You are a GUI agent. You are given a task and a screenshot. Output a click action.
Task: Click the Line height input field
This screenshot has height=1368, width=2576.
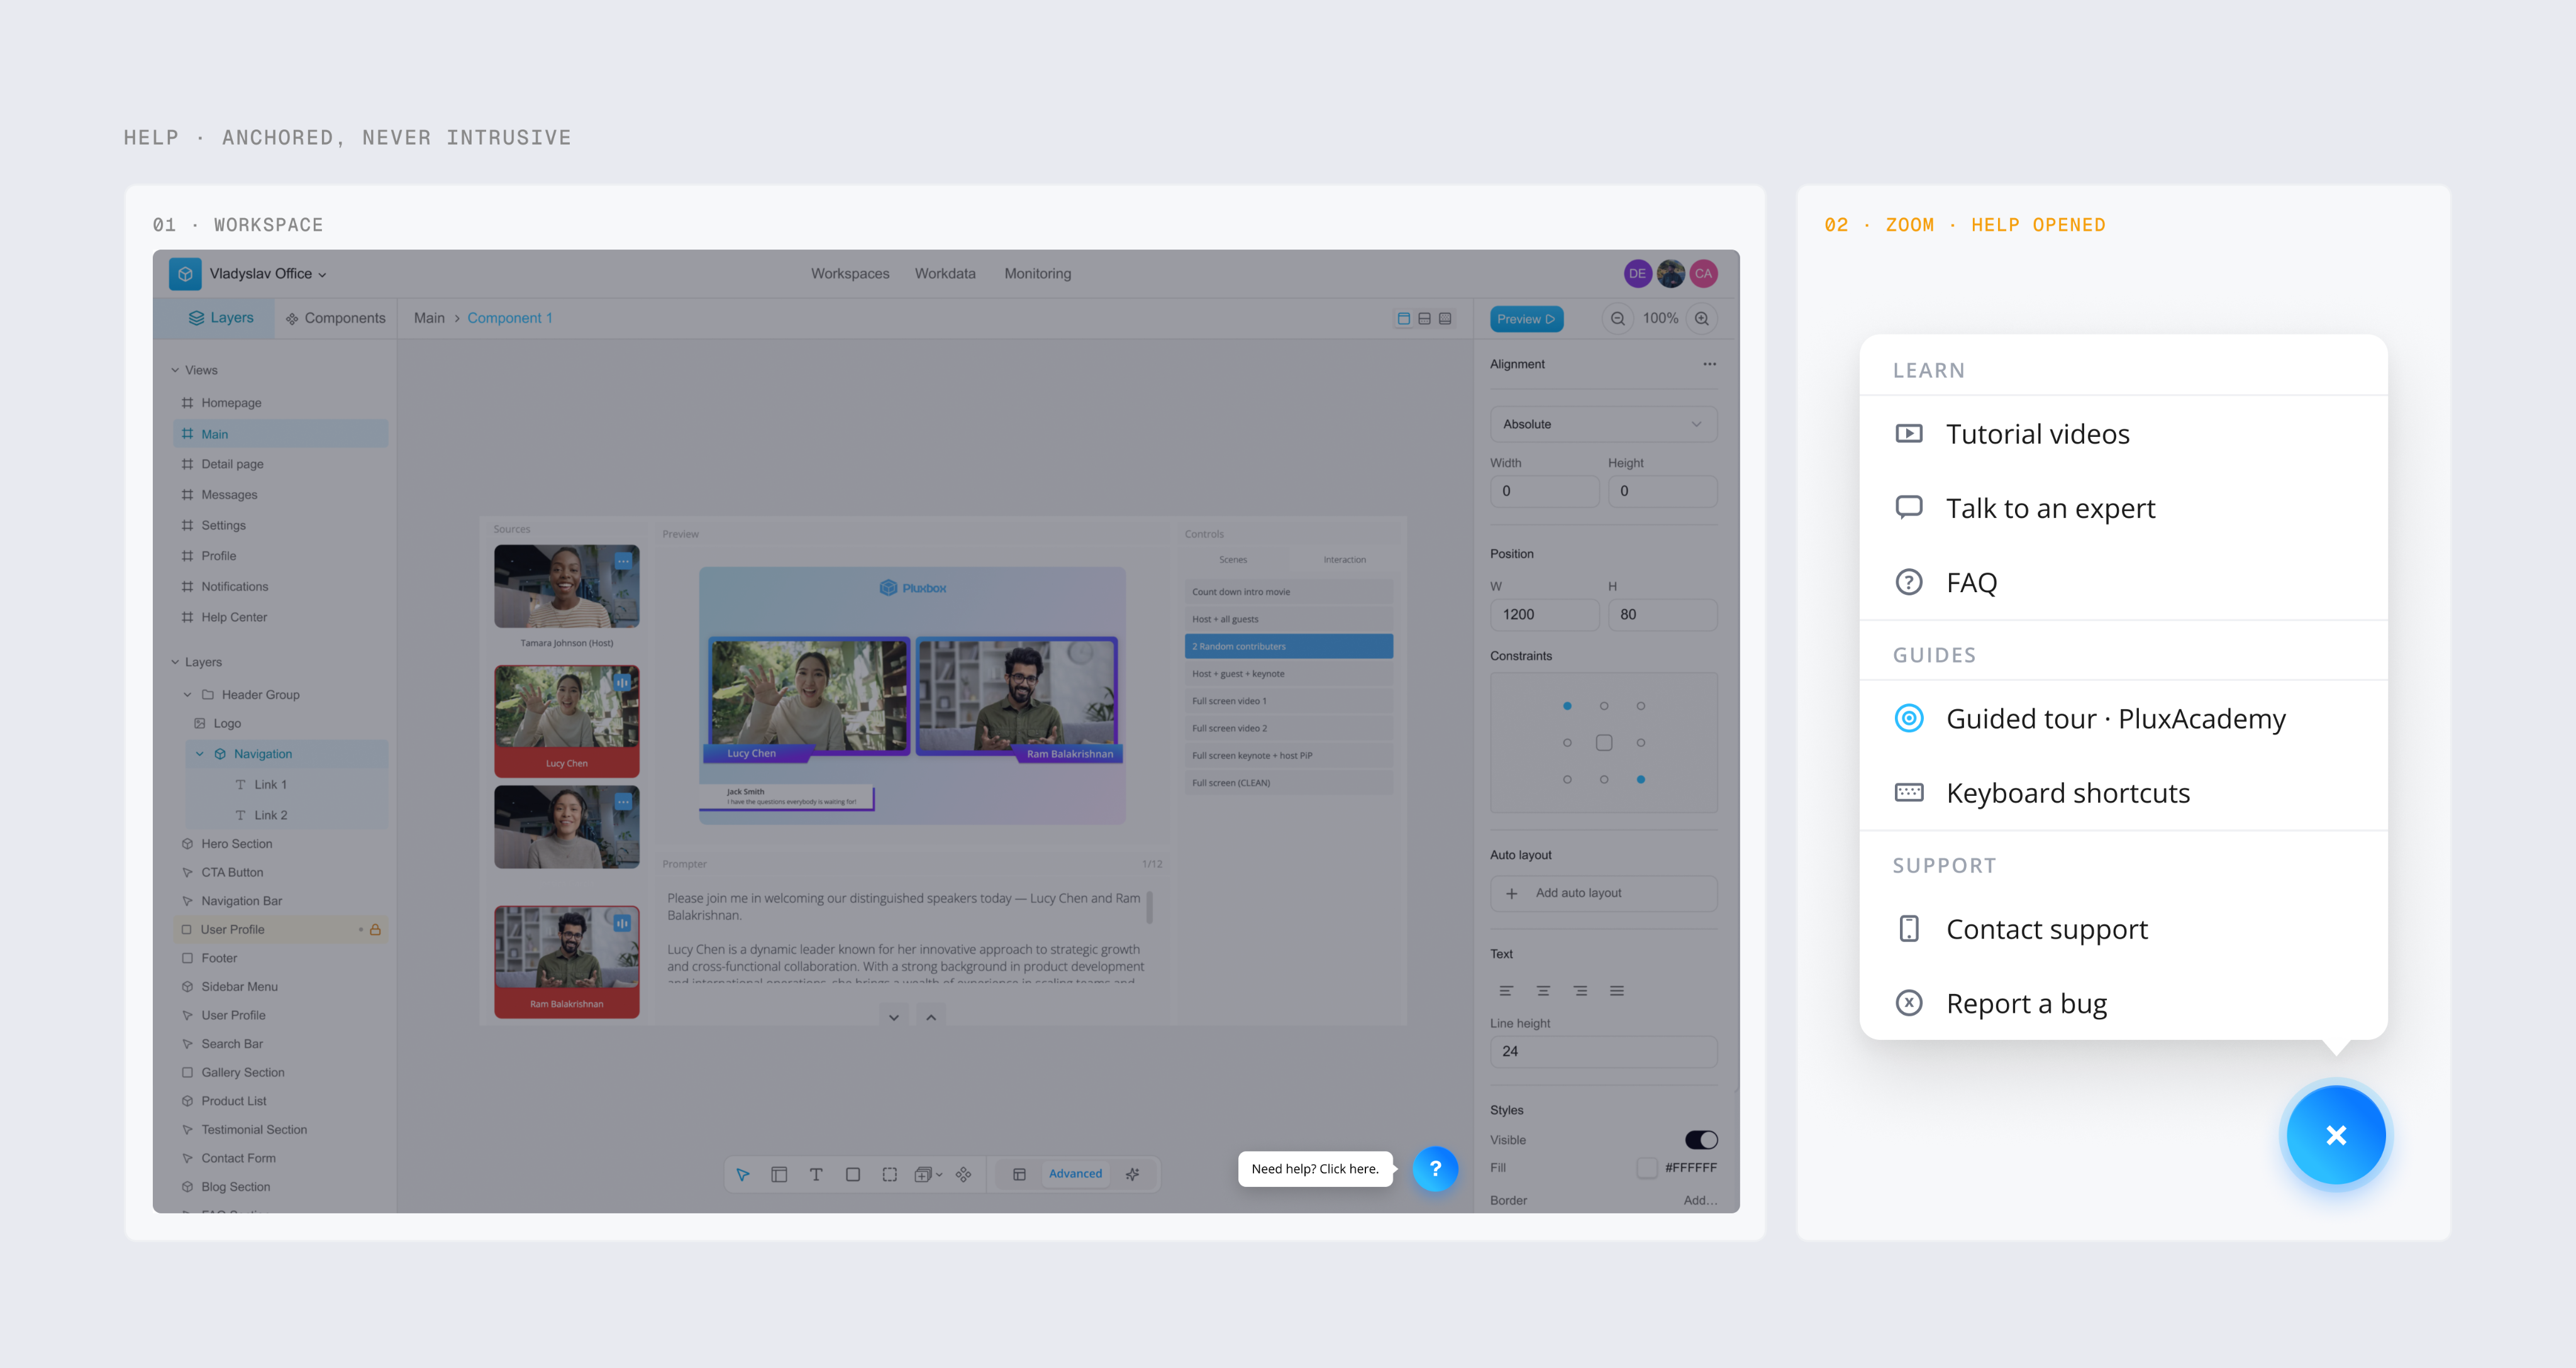[1603, 1052]
